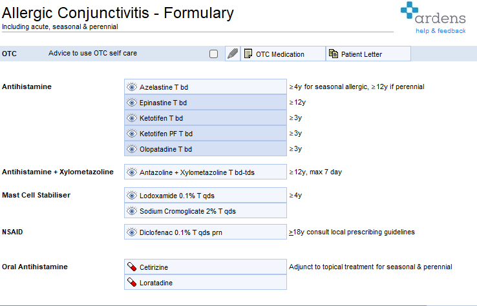Screen dimensions: 477x306
Task: Open the OTC Medication template
Action: pyautogui.click(x=282, y=54)
